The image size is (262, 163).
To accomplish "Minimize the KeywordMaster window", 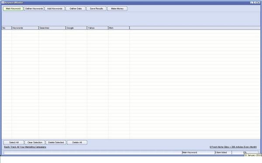I will [252, 3].
